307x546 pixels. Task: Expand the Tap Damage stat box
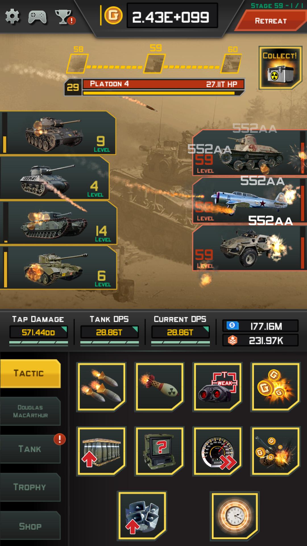(38, 332)
